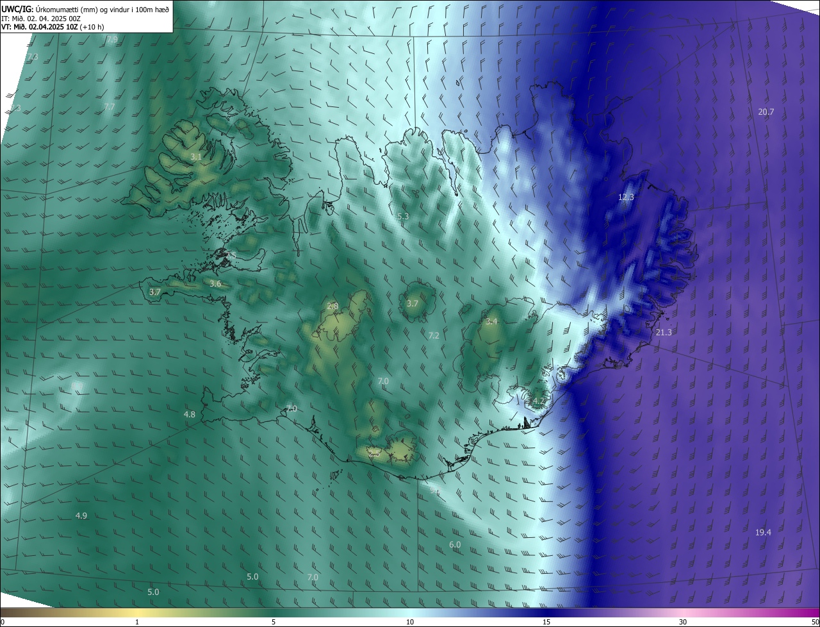The image size is (820, 627).
Task: Click the 6.0 value label
Action: click(x=455, y=544)
